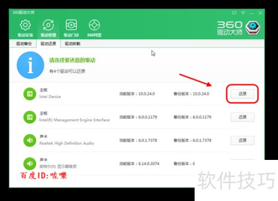This screenshot has height=201, width=278.
Task: Click current version 6.0.0.1179 text
Action: pos(138,117)
